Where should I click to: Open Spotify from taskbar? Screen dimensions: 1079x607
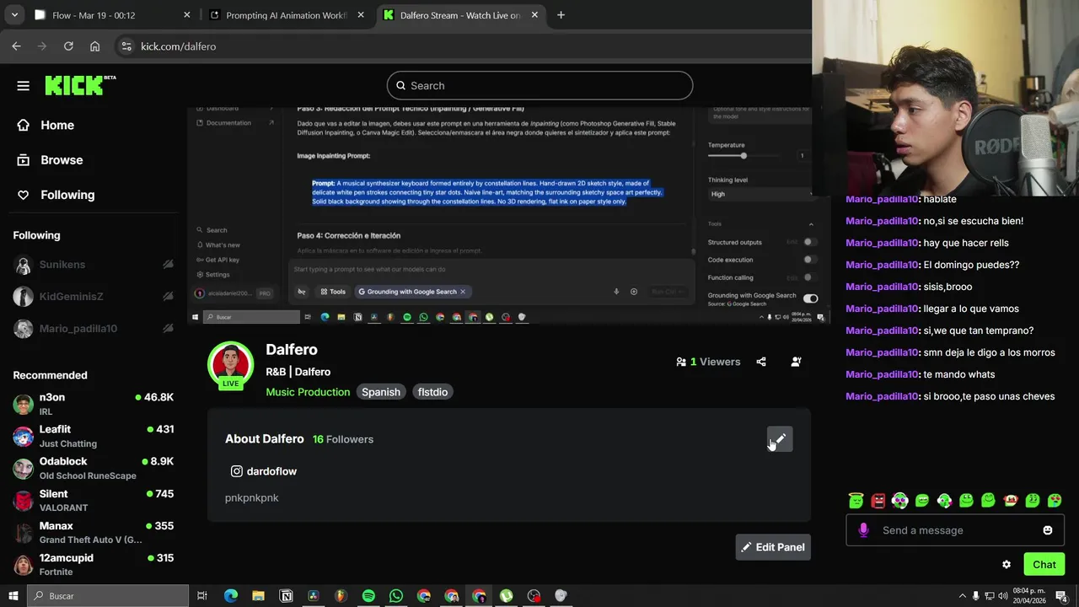(368, 596)
